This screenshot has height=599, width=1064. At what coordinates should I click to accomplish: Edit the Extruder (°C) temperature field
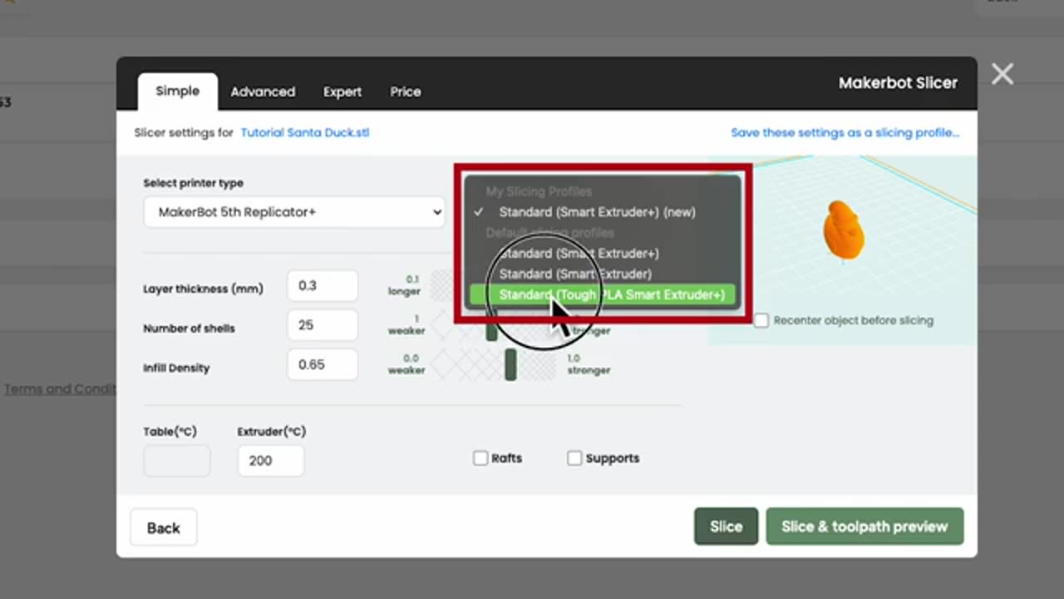click(271, 461)
